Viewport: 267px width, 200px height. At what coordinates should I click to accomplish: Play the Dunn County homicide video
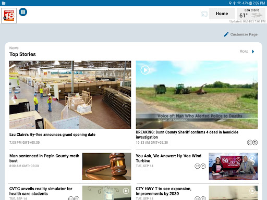(145, 70)
